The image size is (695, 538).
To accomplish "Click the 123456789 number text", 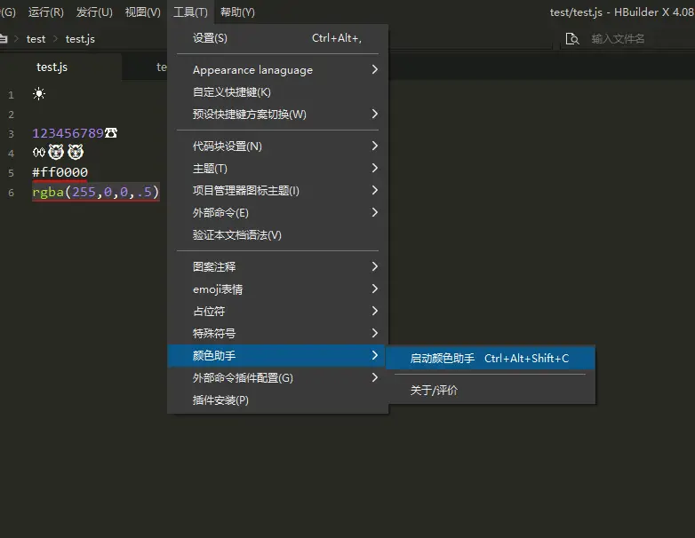I will coord(68,133).
